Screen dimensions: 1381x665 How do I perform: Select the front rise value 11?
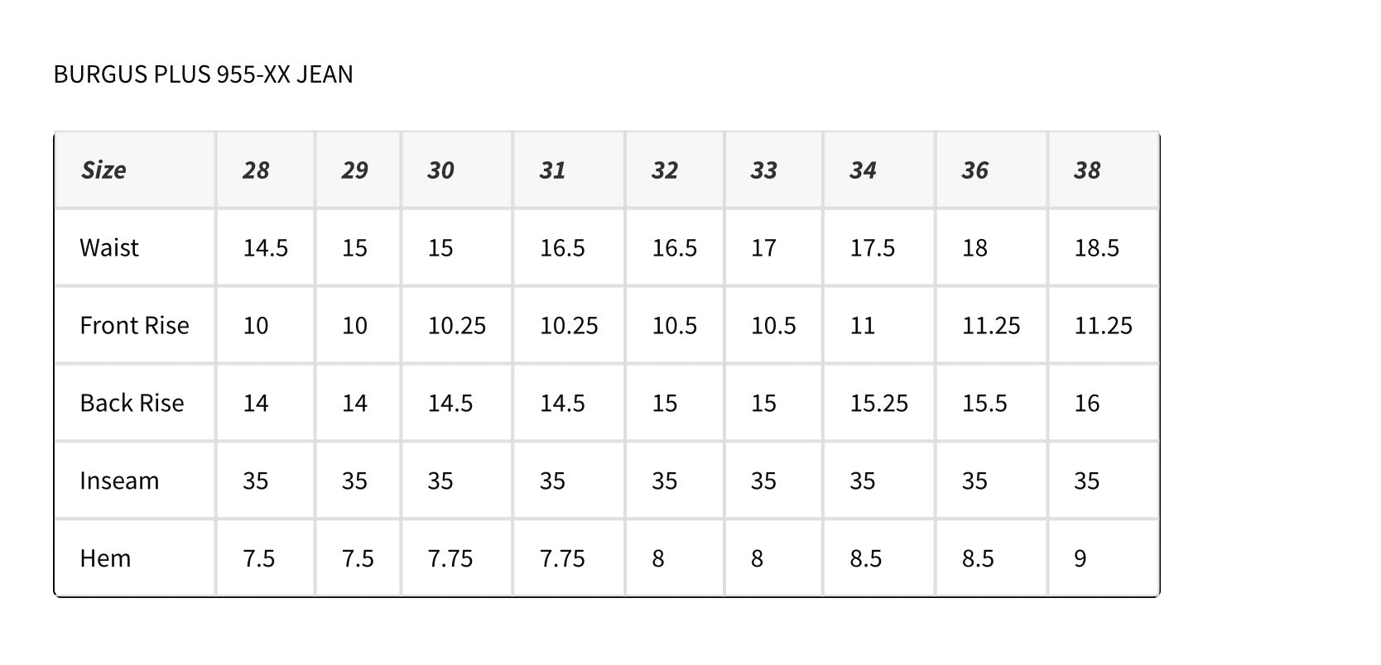[x=862, y=326]
